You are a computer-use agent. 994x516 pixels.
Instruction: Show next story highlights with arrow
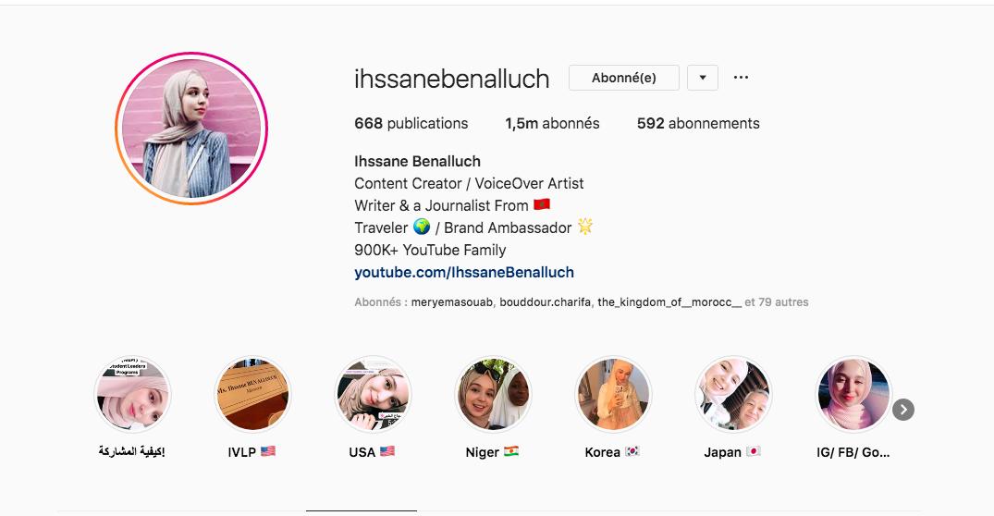903,410
